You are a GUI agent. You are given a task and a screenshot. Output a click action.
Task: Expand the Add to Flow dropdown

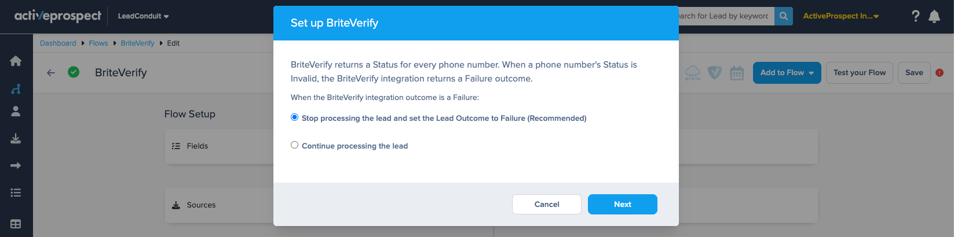787,73
